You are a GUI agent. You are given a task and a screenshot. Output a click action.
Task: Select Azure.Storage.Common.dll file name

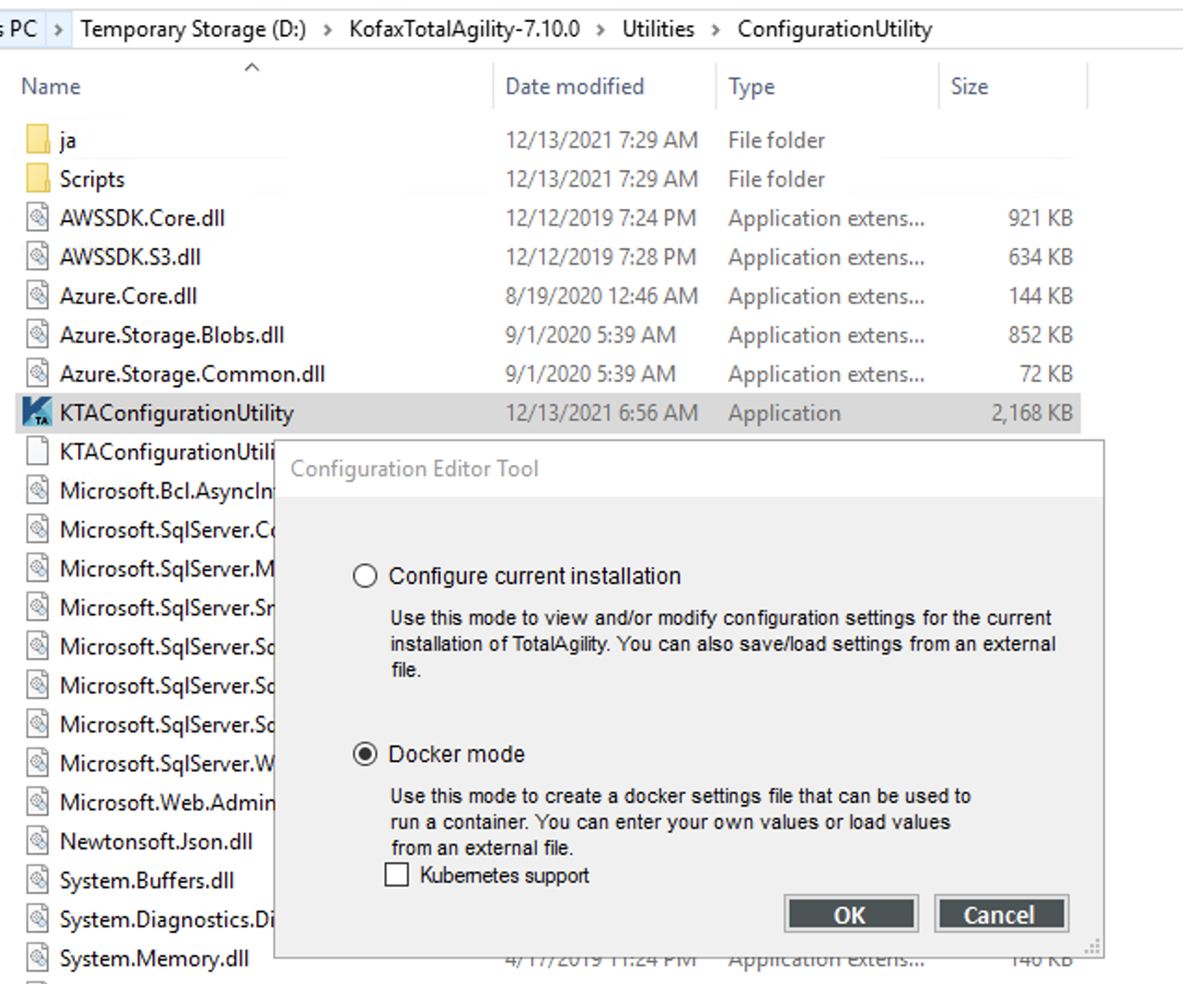pos(192,373)
